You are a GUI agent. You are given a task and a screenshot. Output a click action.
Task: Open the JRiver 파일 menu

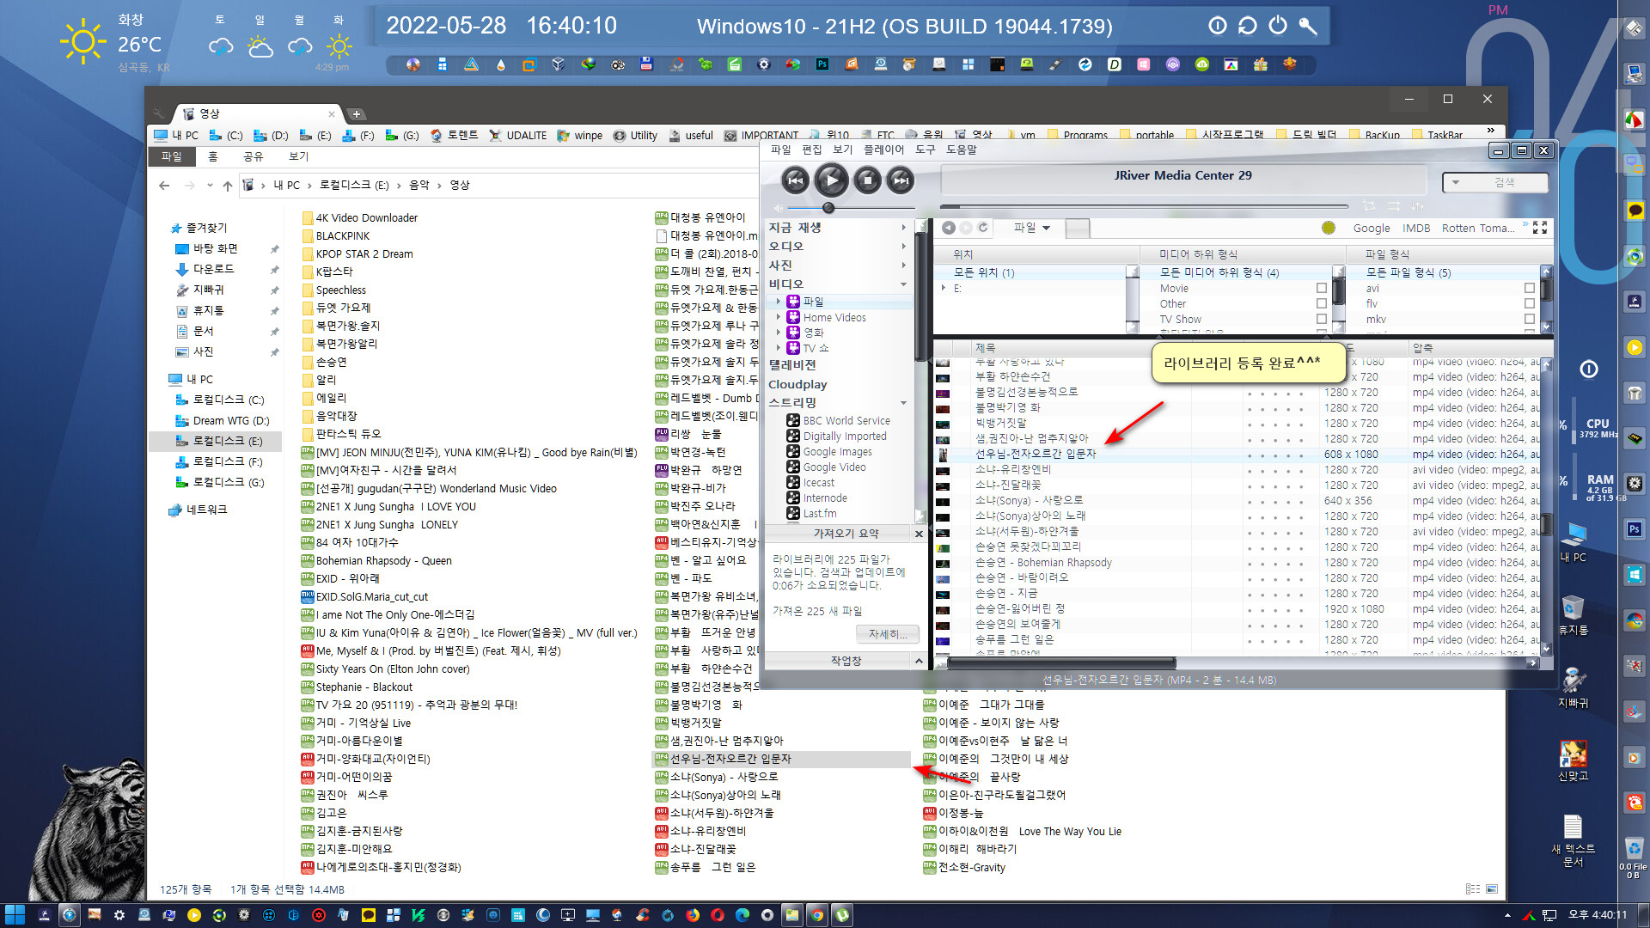click(x=780, y=150)
